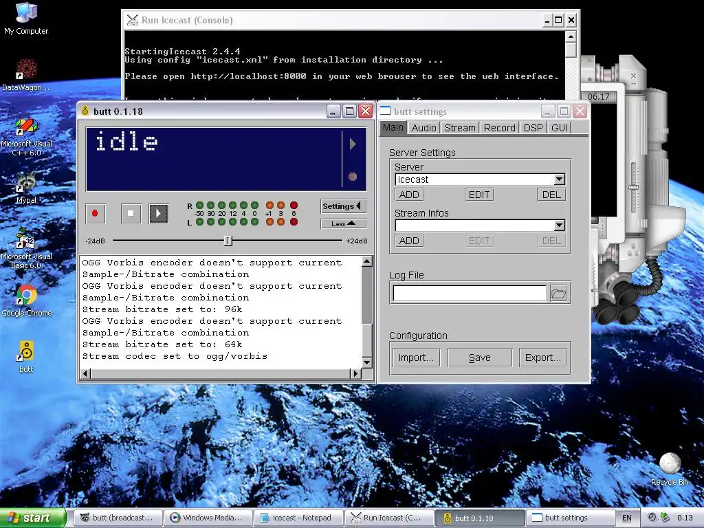Image resolution: width=704 pixels, height=528 pixels.
Task: Click log scroll up arrow in butt window
Action: pyautogui.click(x=367, y=261)
